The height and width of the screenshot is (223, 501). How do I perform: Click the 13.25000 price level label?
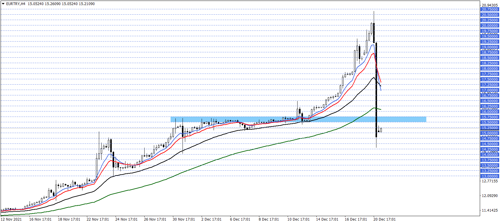(489, 171)
